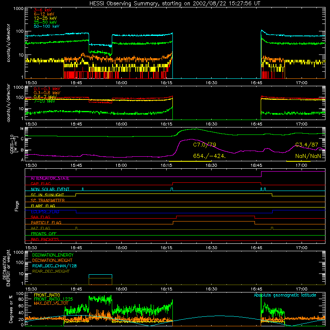Image resolution: width=330 pixels, height=330 pixels.
Task: Select the 25-50 keV legend label
Action: pos(45,22)
